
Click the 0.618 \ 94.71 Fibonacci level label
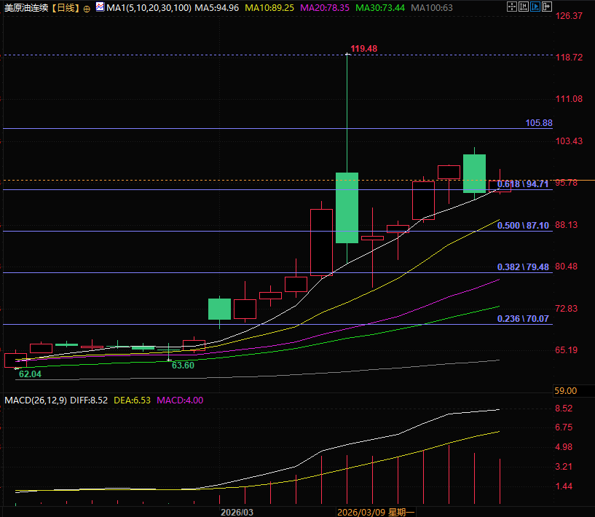pos(522,184)
